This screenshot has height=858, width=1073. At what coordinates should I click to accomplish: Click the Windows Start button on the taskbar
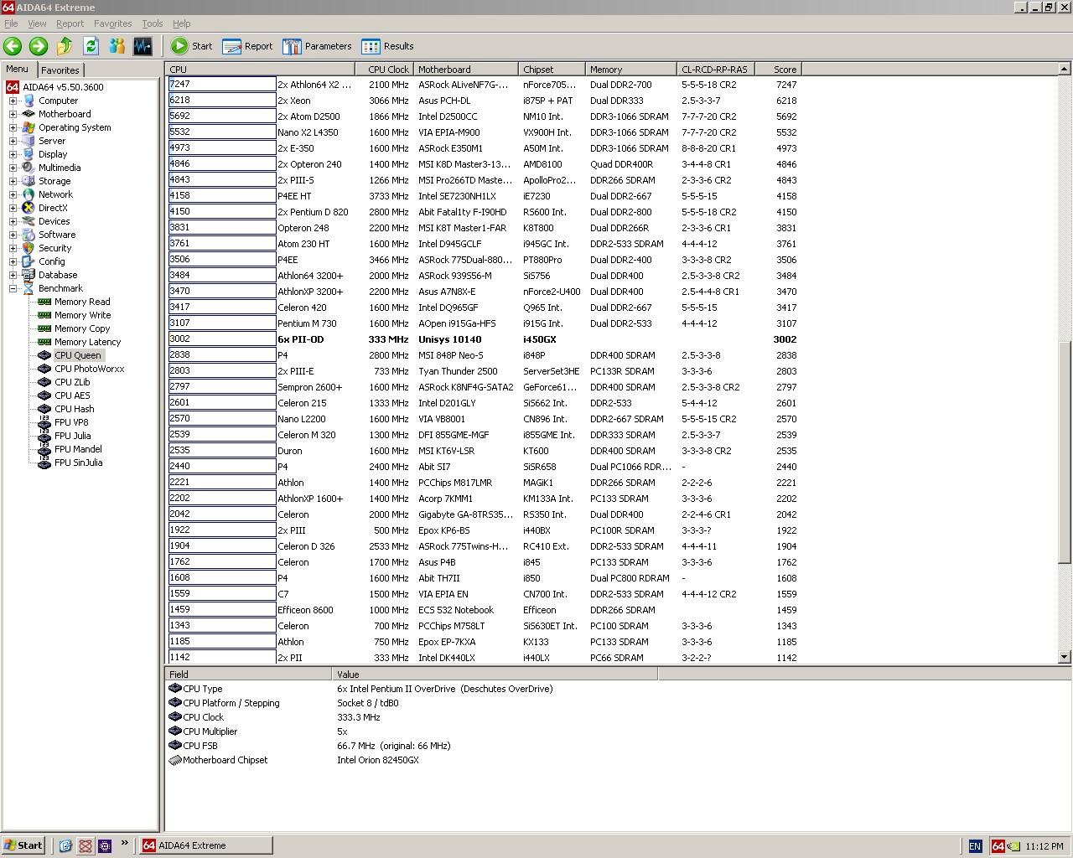click(x=23, y=845)
